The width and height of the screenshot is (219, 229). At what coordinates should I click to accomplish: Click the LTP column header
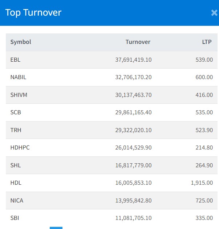point(207,42)
